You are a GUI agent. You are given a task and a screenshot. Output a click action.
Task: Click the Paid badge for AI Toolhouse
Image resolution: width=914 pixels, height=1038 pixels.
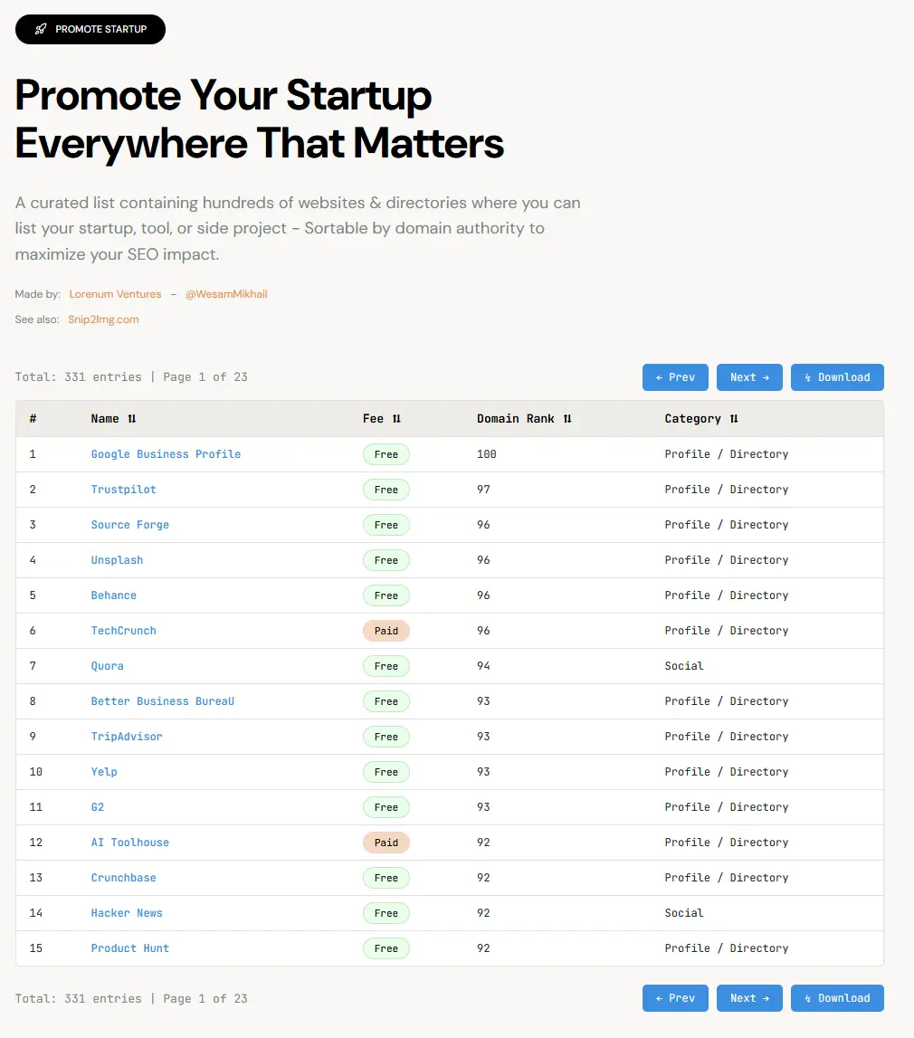[386, 843]
